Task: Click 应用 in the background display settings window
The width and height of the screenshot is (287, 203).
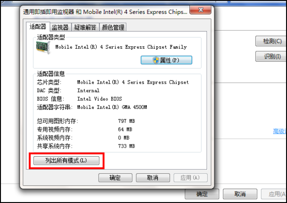Action: coord(275,194)
